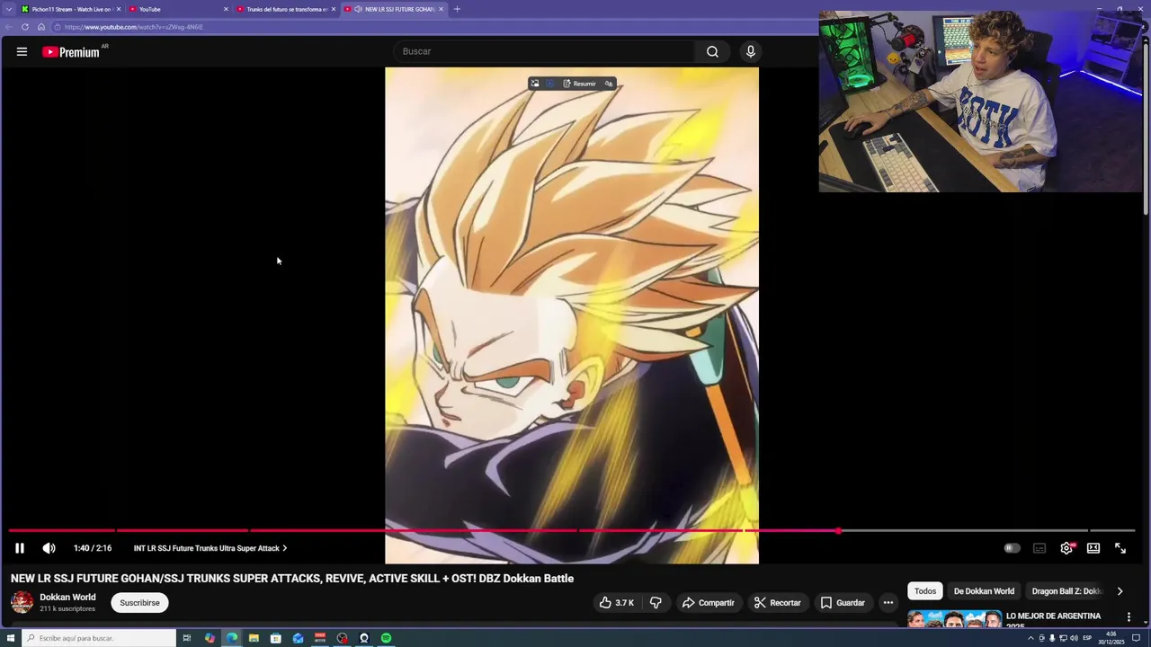Mute the video volume

(49, 548)
